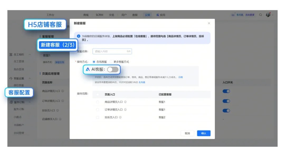This screenshot has height=157, width=285.
Task: Click the info icon in blue notice
Action: pos(79,36)
